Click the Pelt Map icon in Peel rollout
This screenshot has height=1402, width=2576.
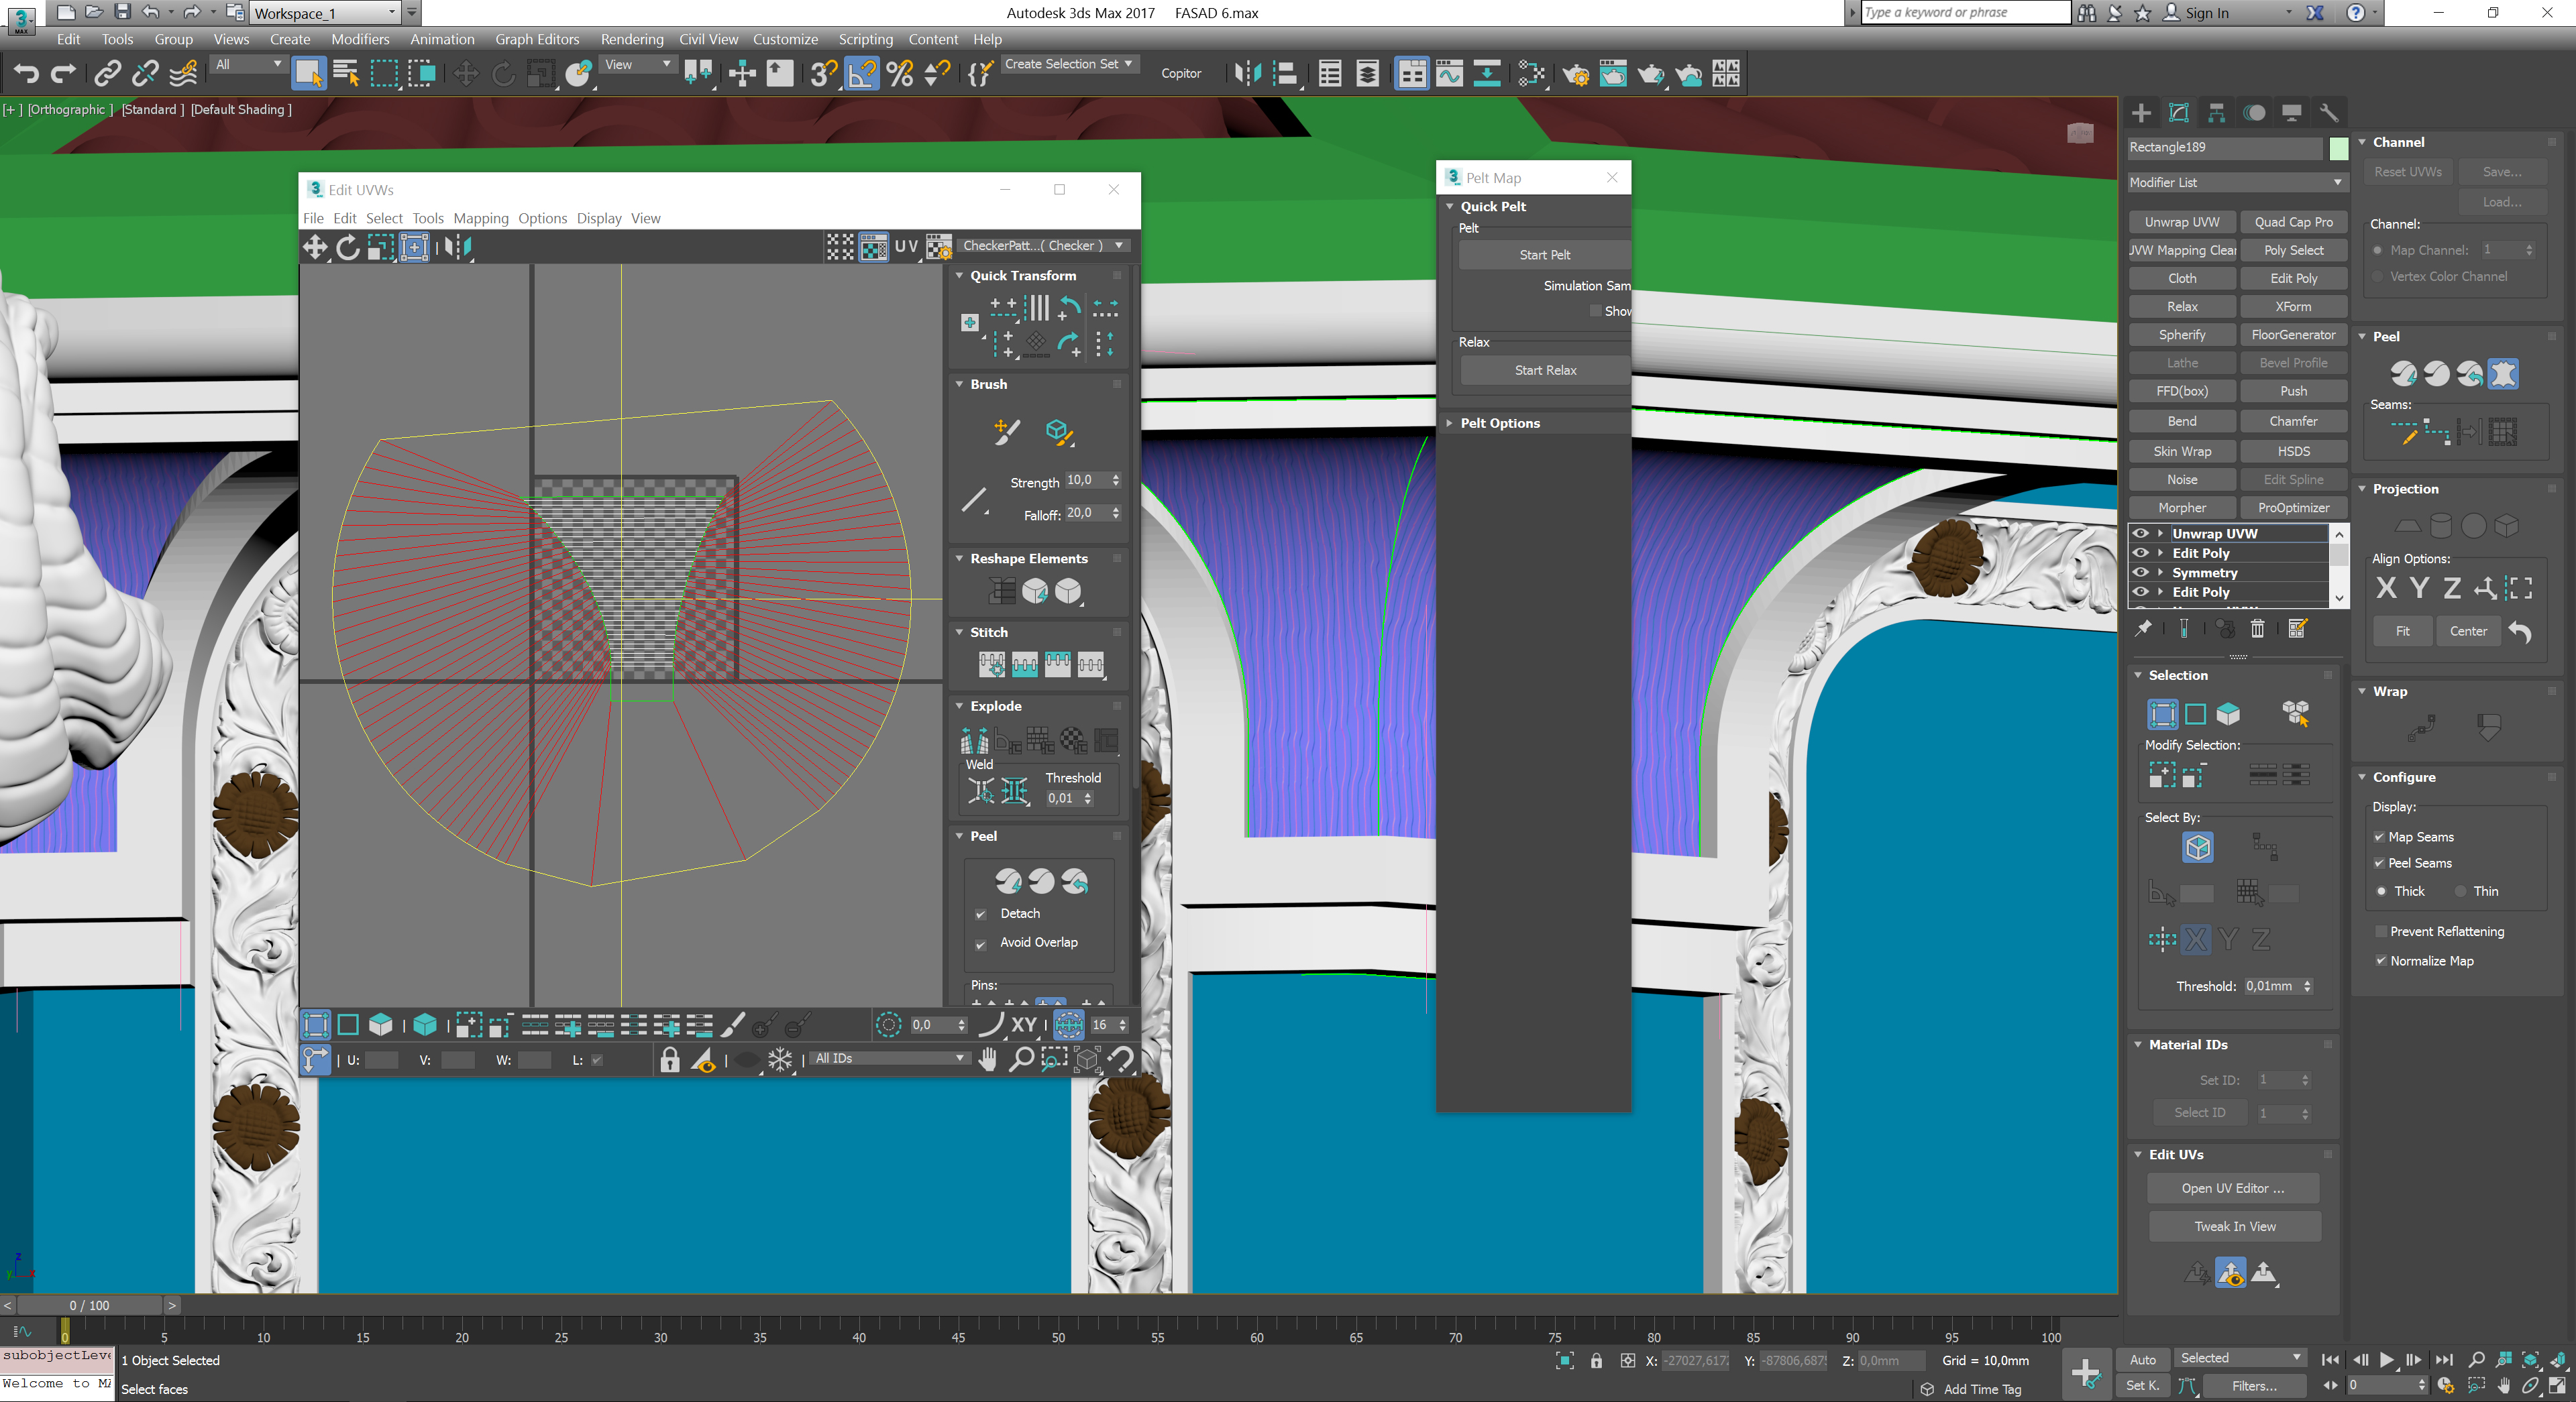point(2503,373)
